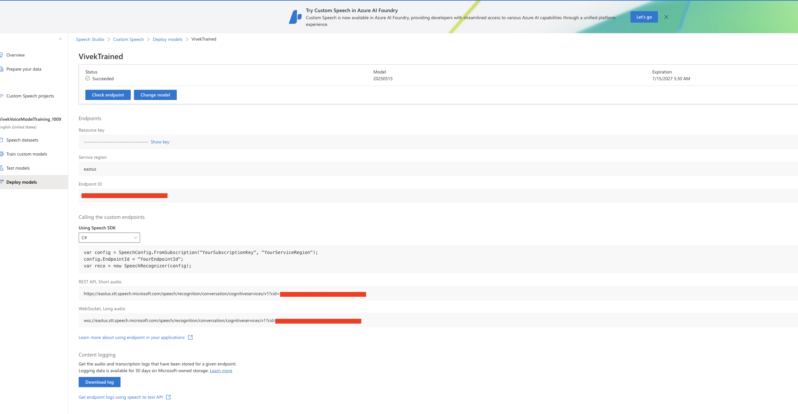
Task: Click the Azure AI Foundry logo icon
Action: (x=295, y=17)
